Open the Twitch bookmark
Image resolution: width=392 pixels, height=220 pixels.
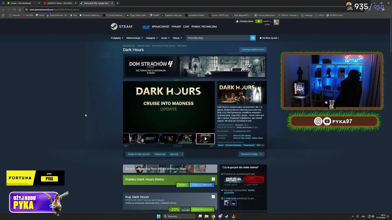pyautogui.click(x=40, y=15)
